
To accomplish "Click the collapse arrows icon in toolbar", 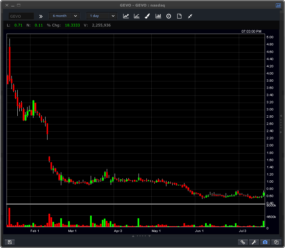I will pos(190,16).
